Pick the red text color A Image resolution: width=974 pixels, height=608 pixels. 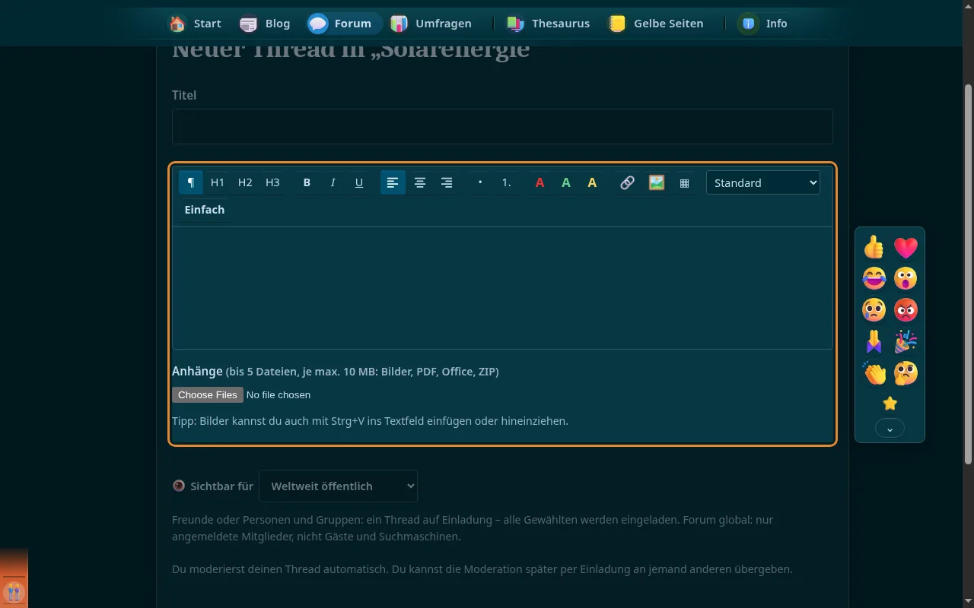click(x=540, y=182)
